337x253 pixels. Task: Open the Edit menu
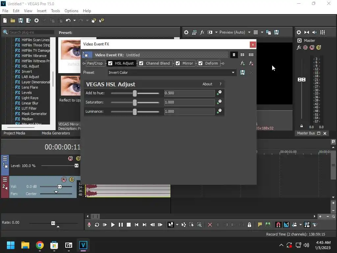click(16, 11)
